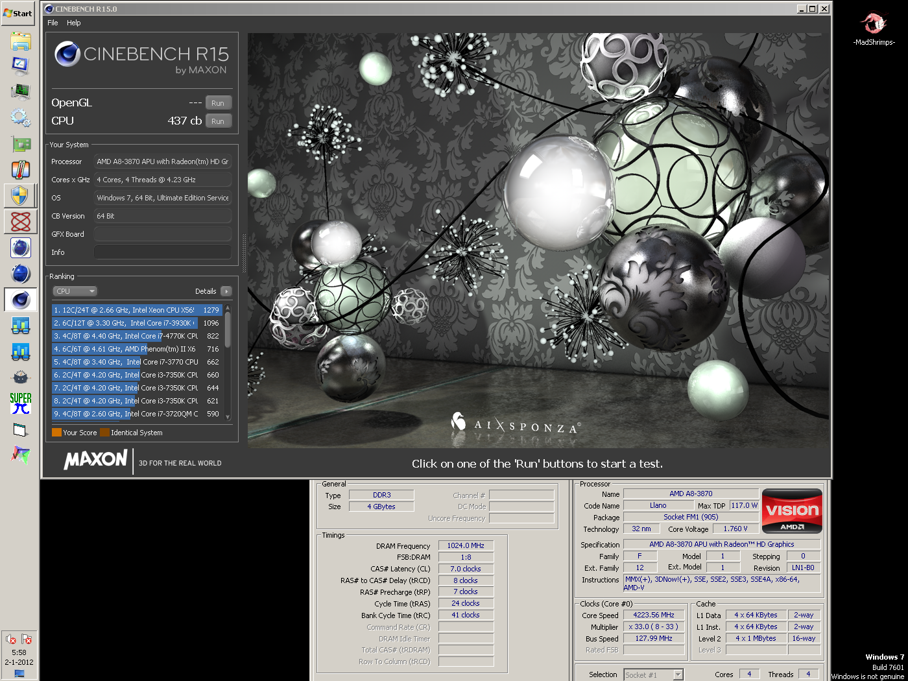
Task: Open the Start menu
Action: click(18, 13)
